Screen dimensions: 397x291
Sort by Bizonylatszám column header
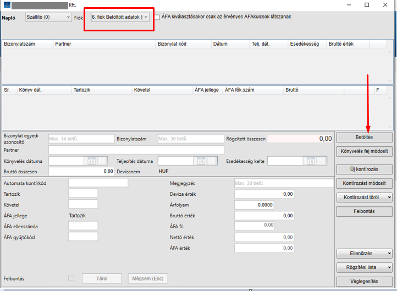[x=27, y=44]
